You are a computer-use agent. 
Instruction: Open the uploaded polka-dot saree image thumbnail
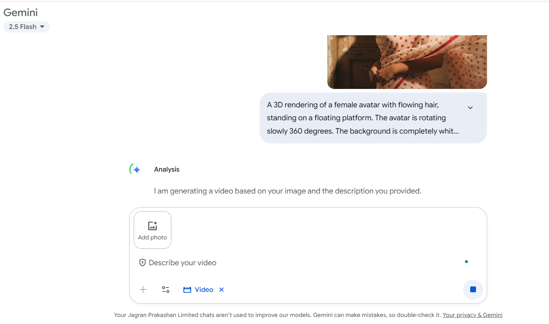[407, 62]
